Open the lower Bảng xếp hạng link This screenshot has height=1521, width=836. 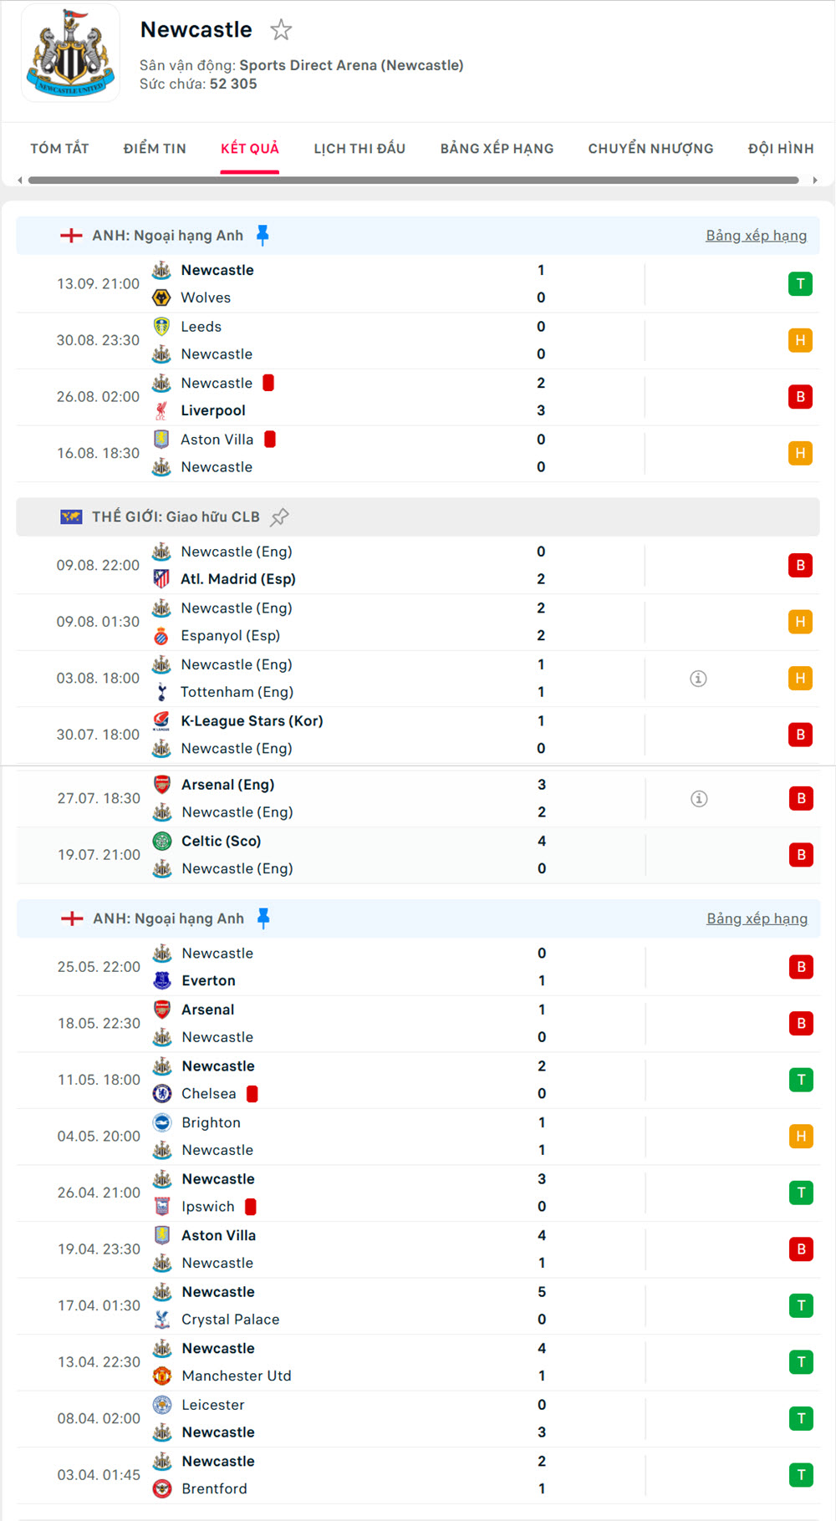(757, 918)
